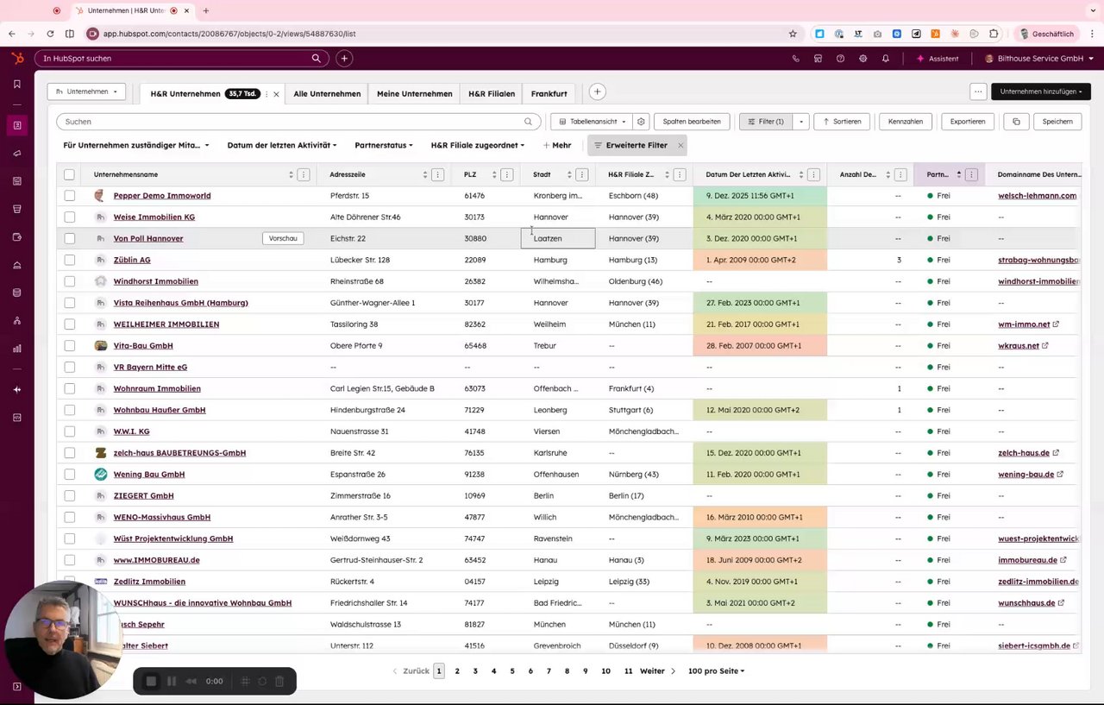
Task: Tick the select-all checkbox in table header
Action: [69, 174]
